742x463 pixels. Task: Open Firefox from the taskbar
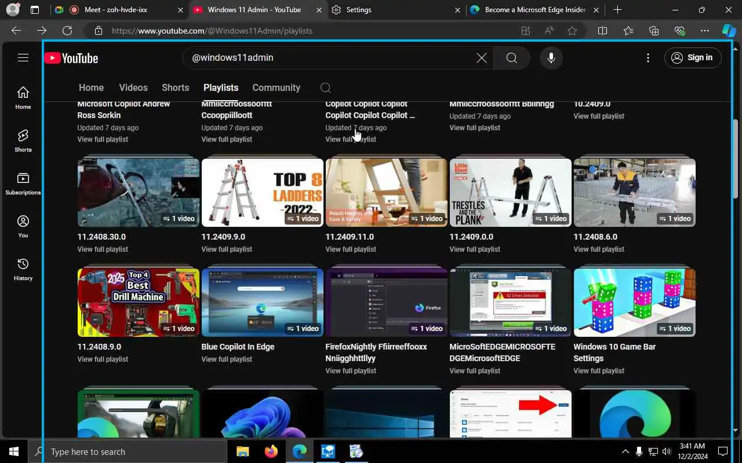271,451
